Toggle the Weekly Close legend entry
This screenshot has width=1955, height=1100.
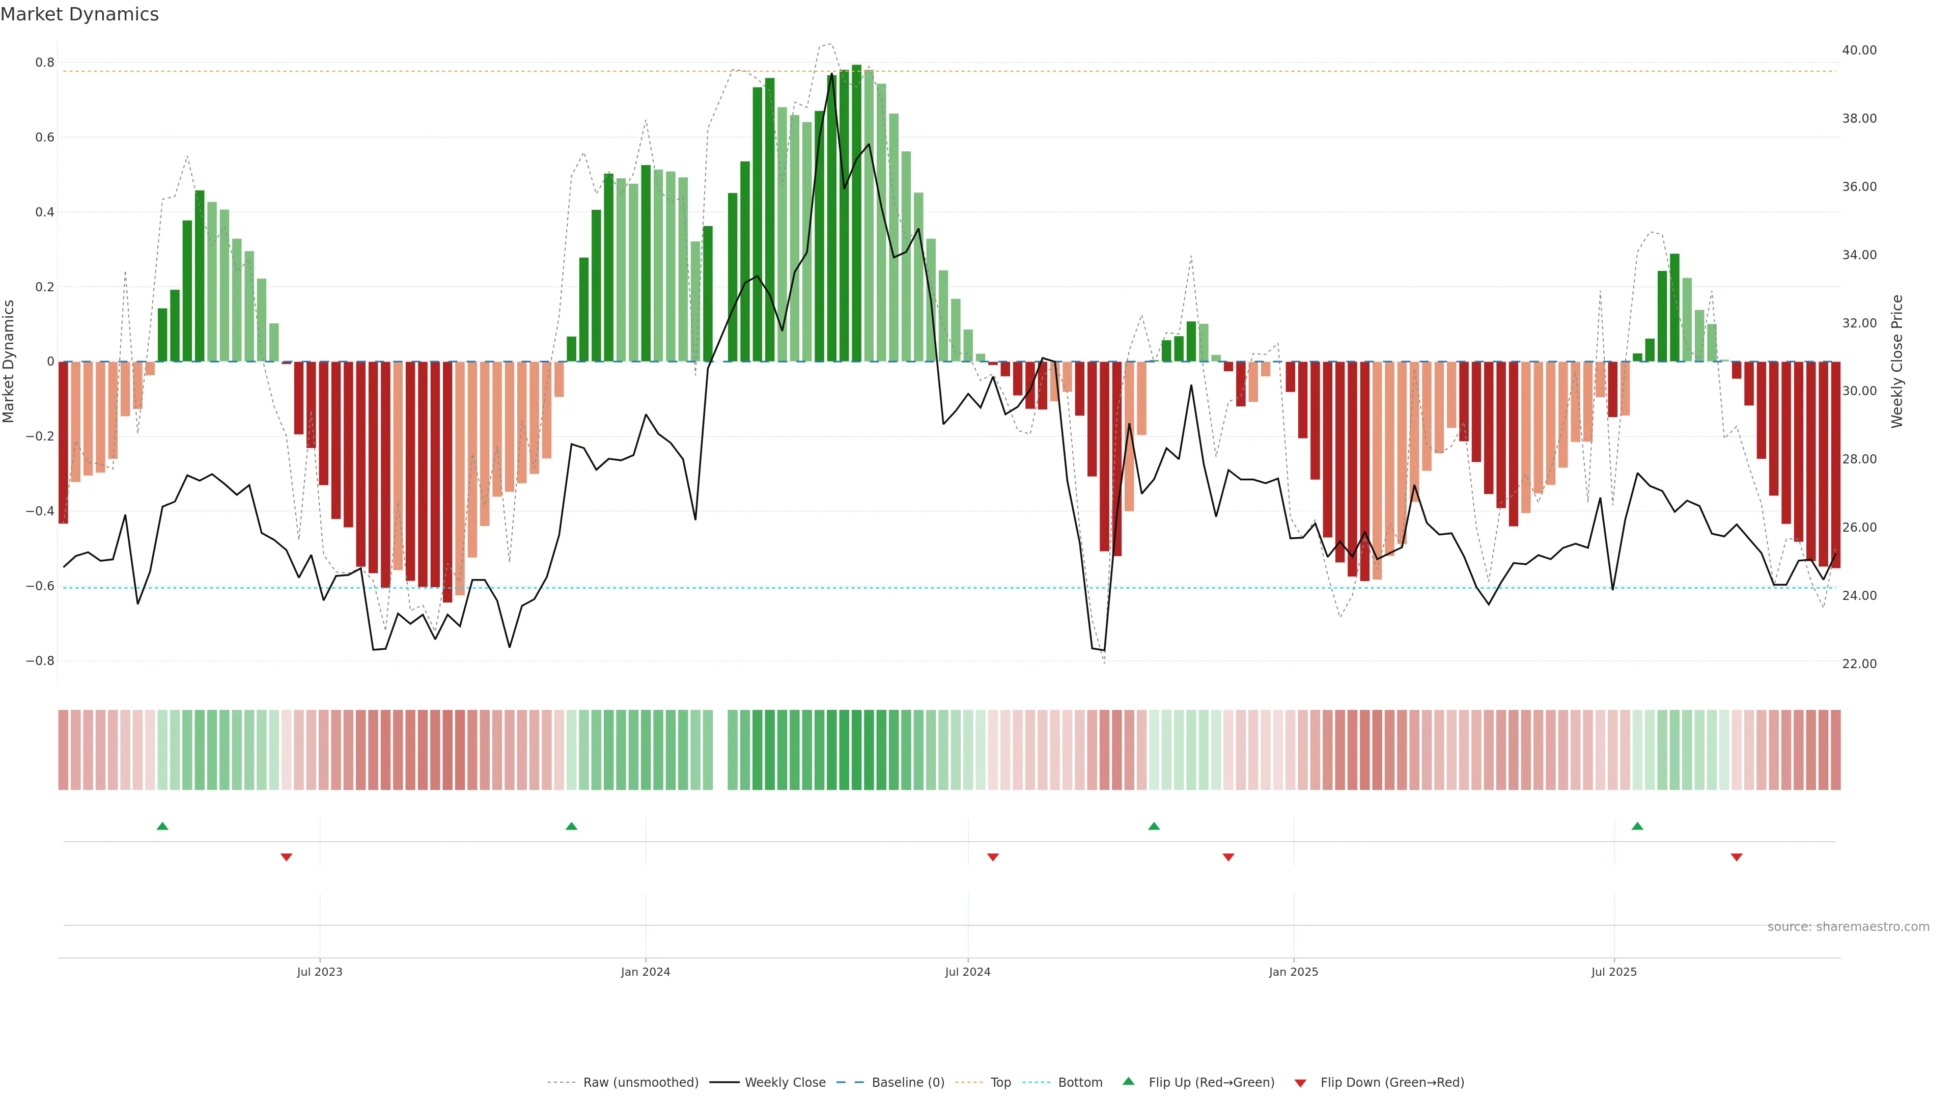tap(785, 1083)
